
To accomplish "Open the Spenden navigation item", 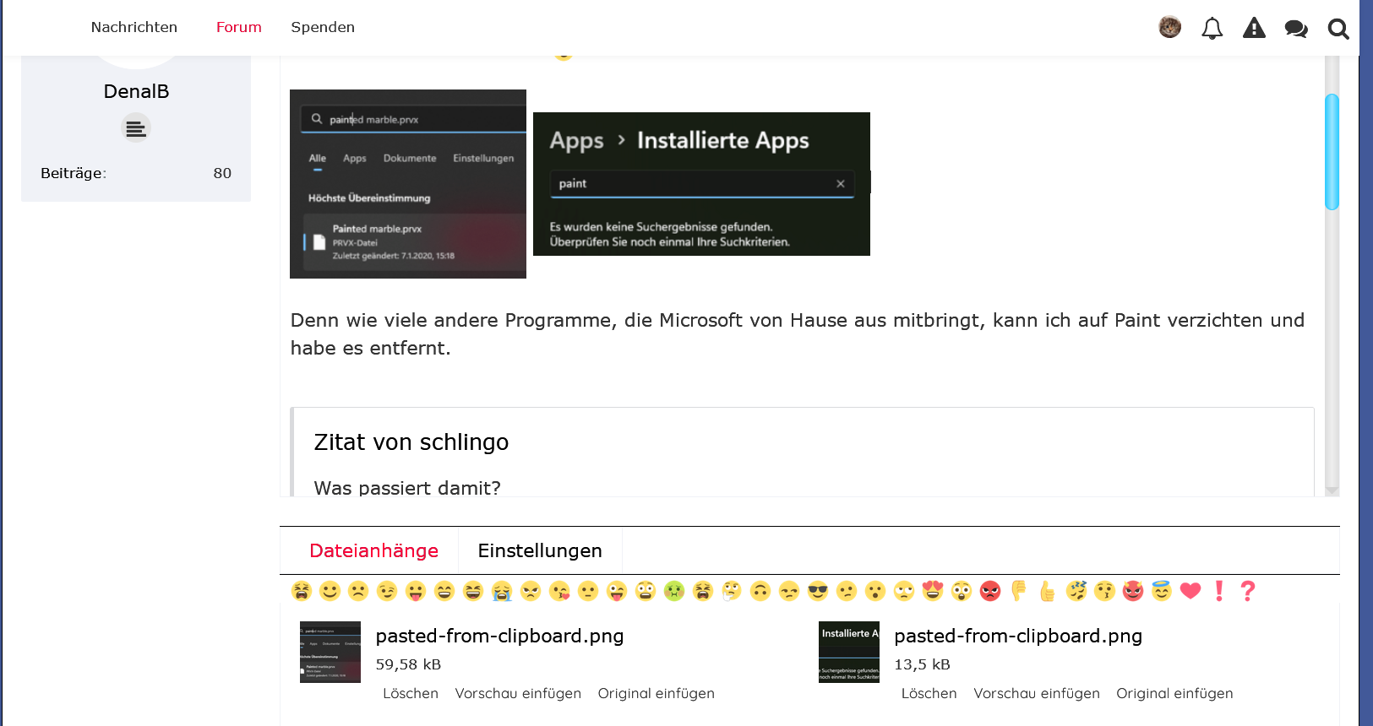I will (x=323, y=27).
